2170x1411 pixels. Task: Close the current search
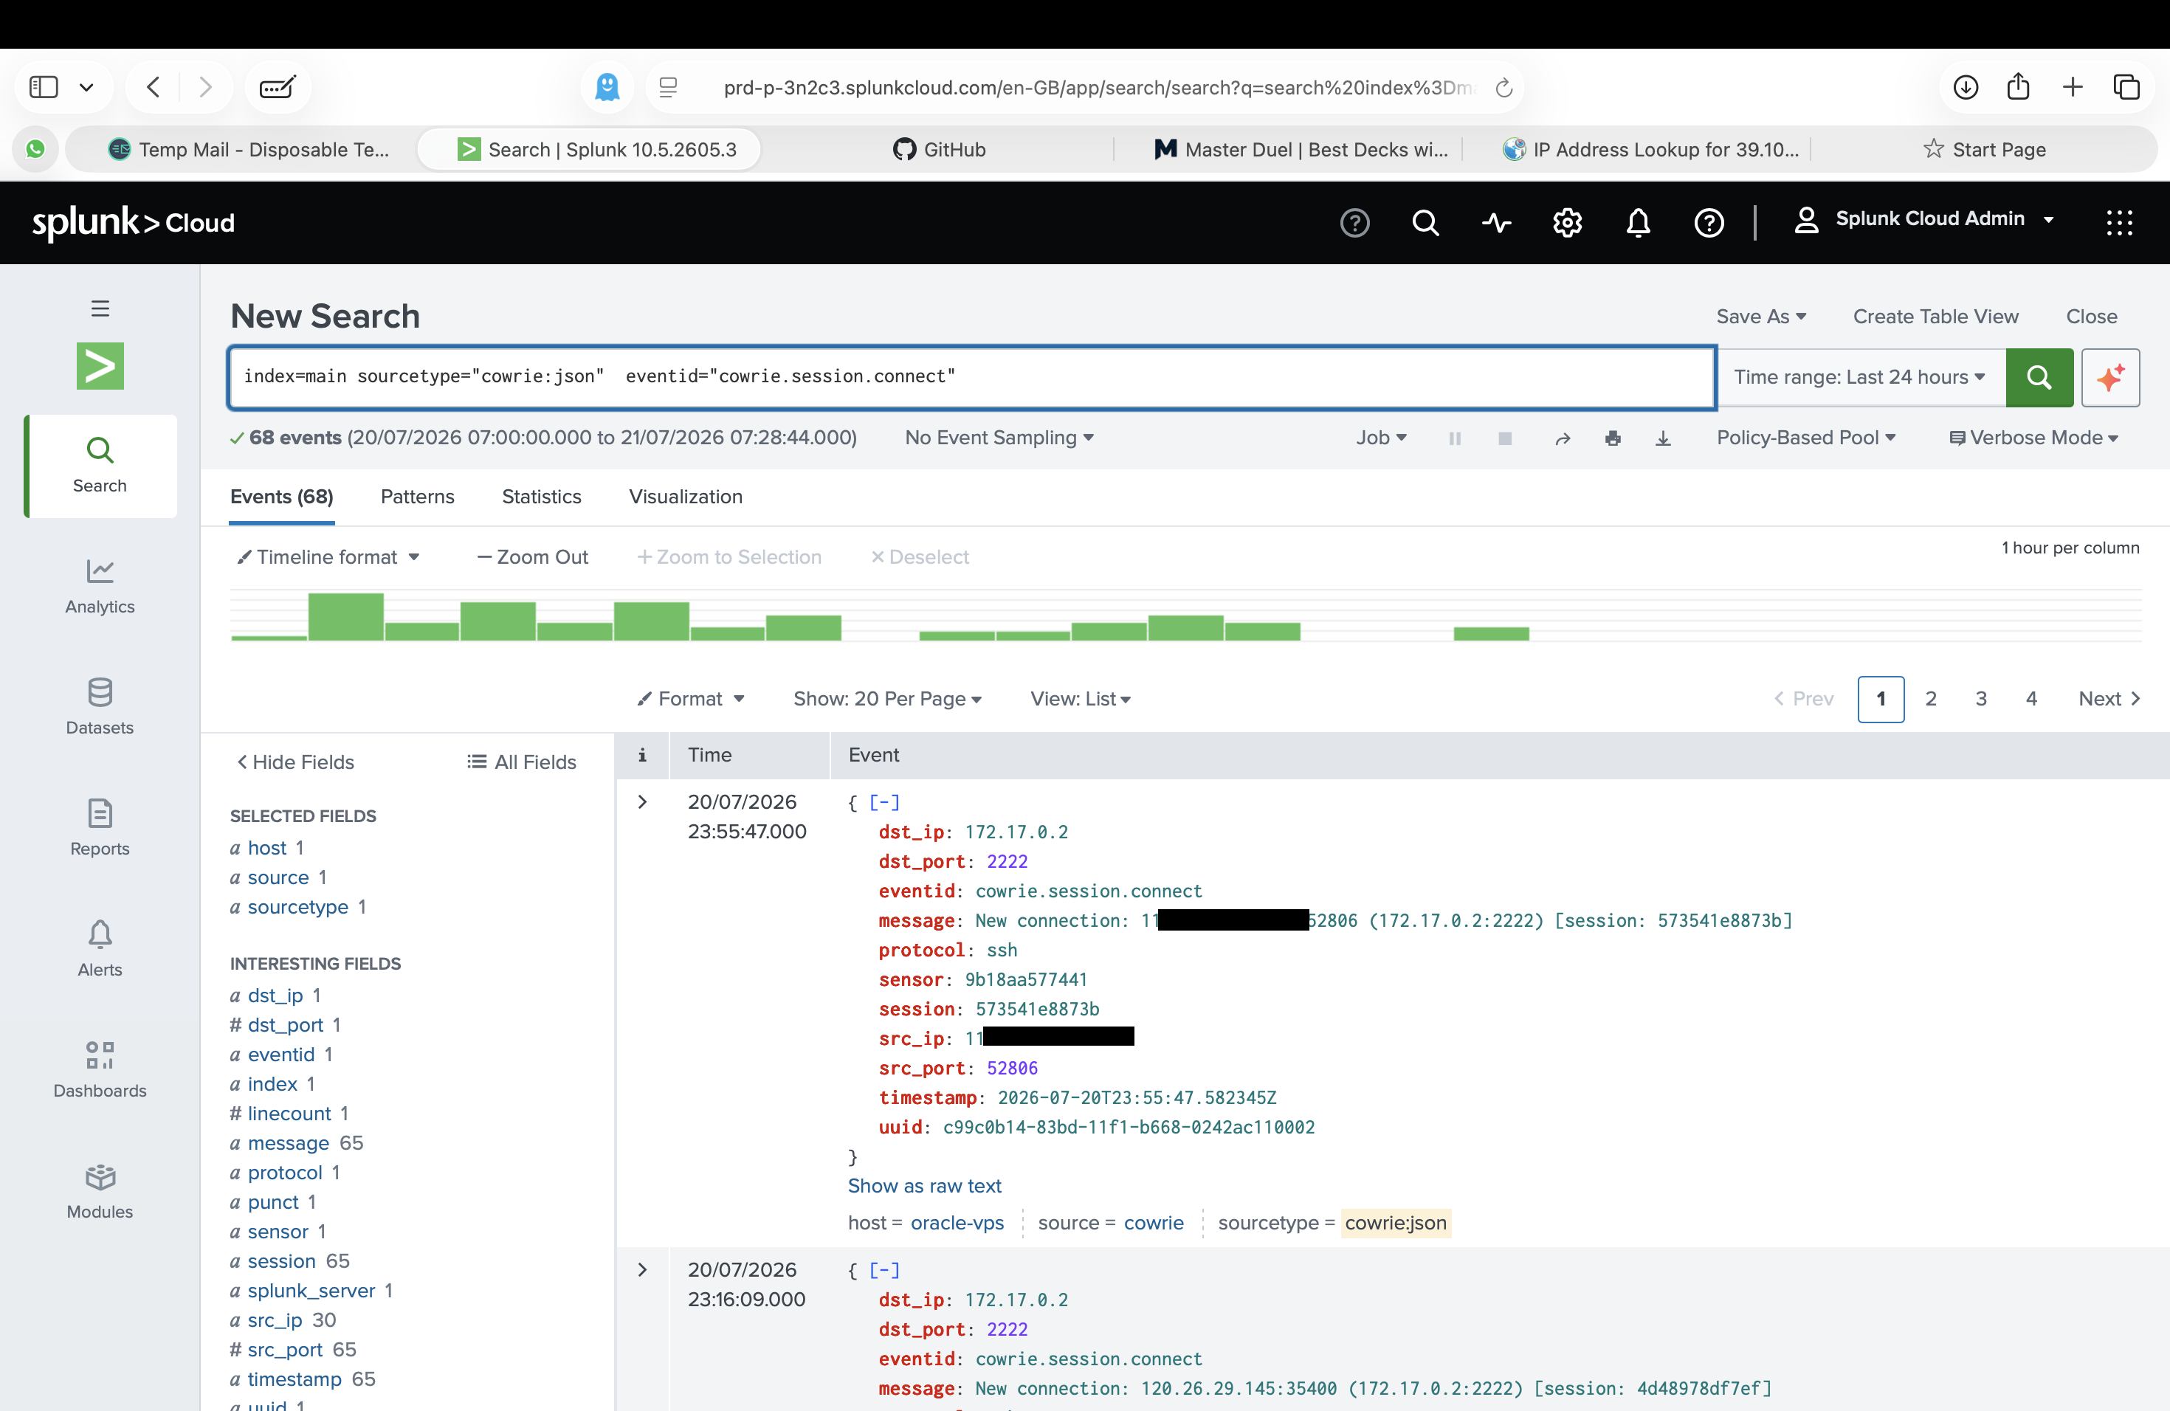pos(2091,317)
